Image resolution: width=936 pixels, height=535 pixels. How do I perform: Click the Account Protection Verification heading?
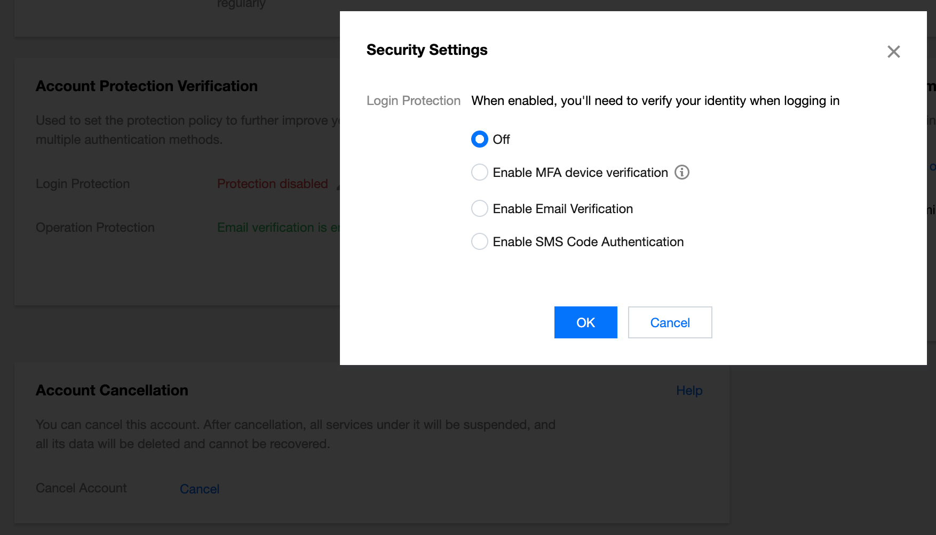[x=147, y=86]
